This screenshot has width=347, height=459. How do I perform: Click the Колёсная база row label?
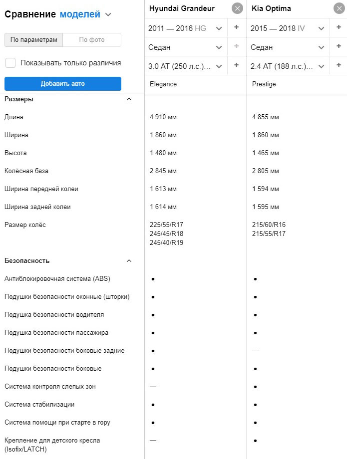pos(26,171)
